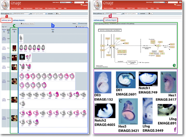Open Feedback bubble icon in right page
The height and width of the screenshot is (137, 186).
175,5
